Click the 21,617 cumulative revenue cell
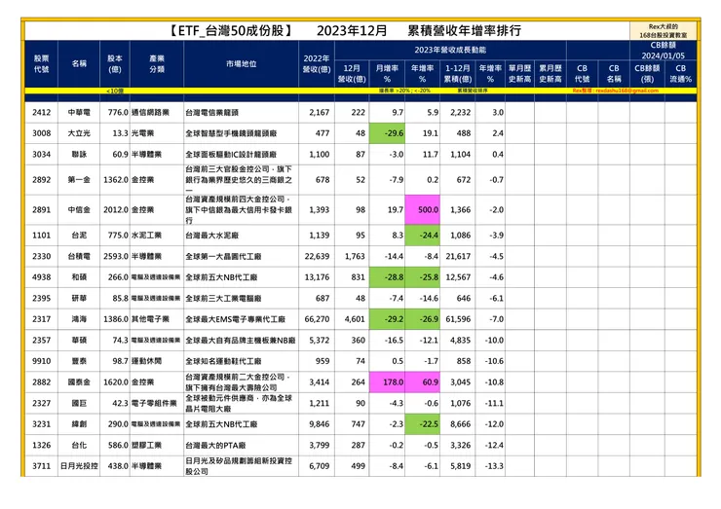721x509 pixels. [458, 256]
